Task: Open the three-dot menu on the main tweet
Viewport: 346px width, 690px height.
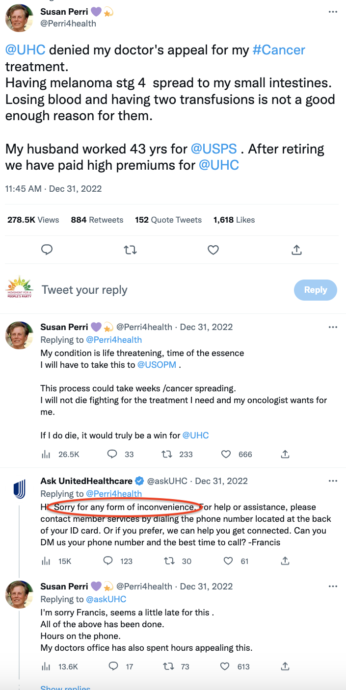Action: (333, 12)
